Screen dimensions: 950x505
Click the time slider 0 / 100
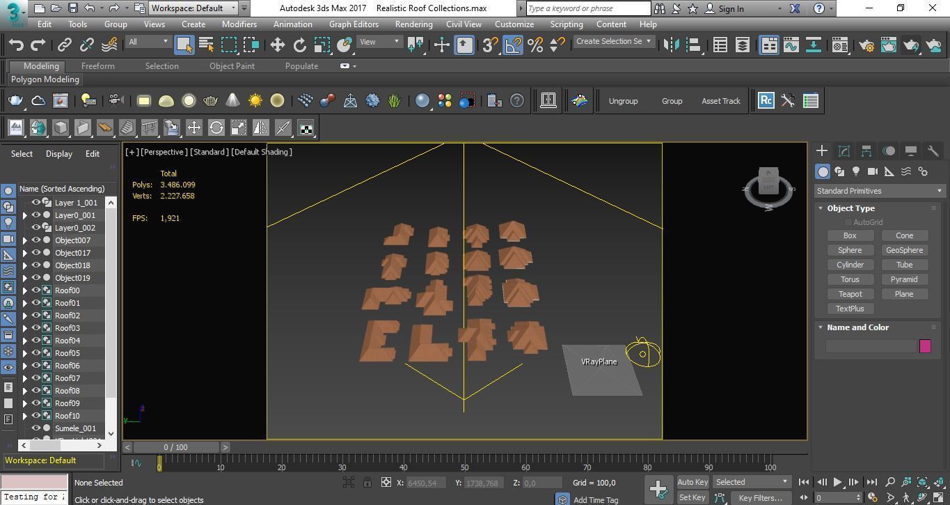[x=175, y=447]
